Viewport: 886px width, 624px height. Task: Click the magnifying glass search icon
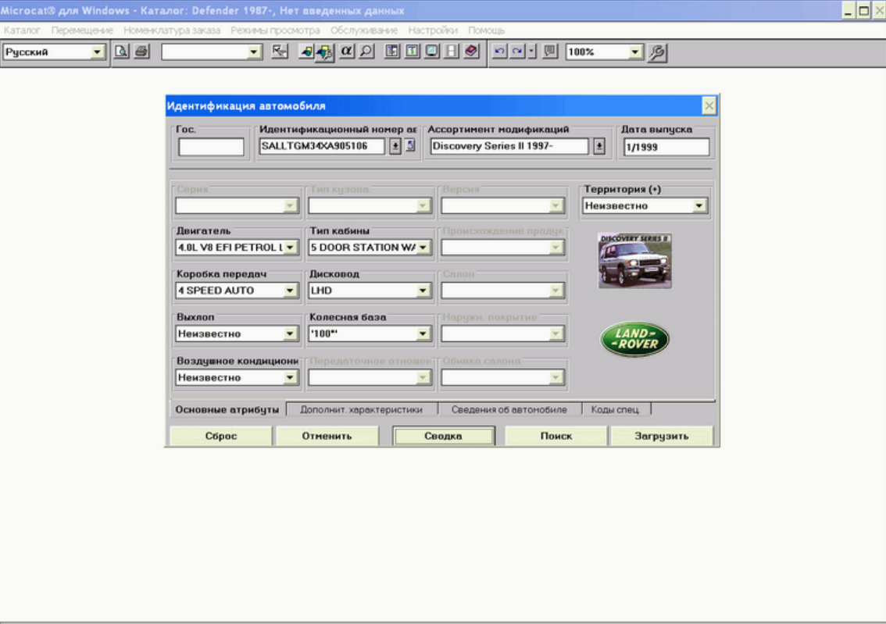click(x=366, y=52)
